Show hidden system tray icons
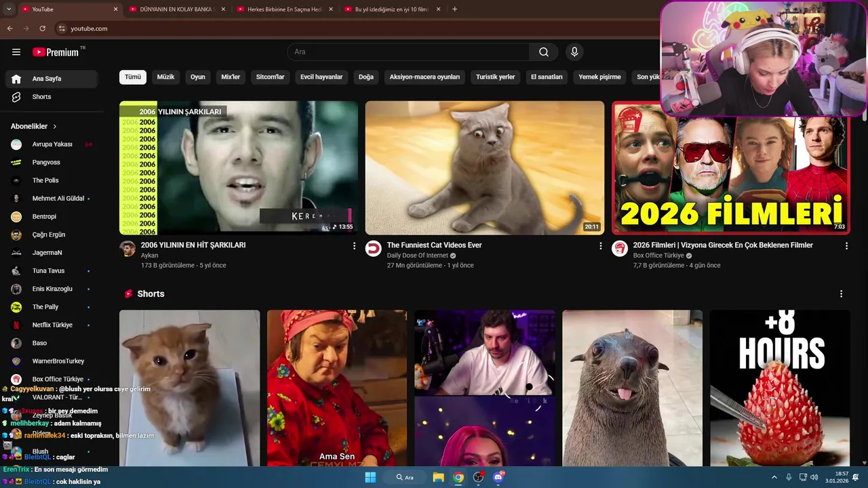This screenshot has width=868, height=488. click(774, 477)
